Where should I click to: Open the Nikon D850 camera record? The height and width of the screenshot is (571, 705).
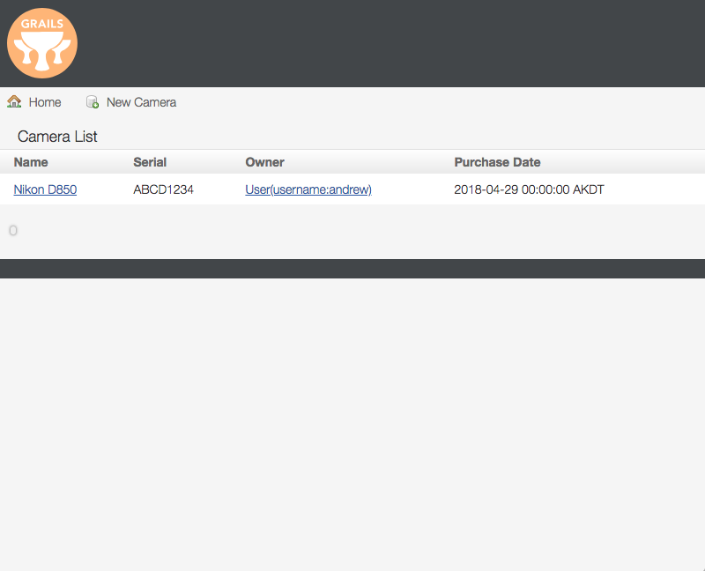tap(45, 189)
